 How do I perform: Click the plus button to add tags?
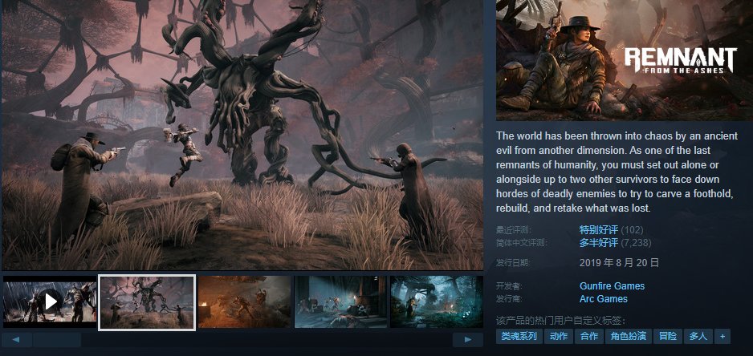pos(722,336)
